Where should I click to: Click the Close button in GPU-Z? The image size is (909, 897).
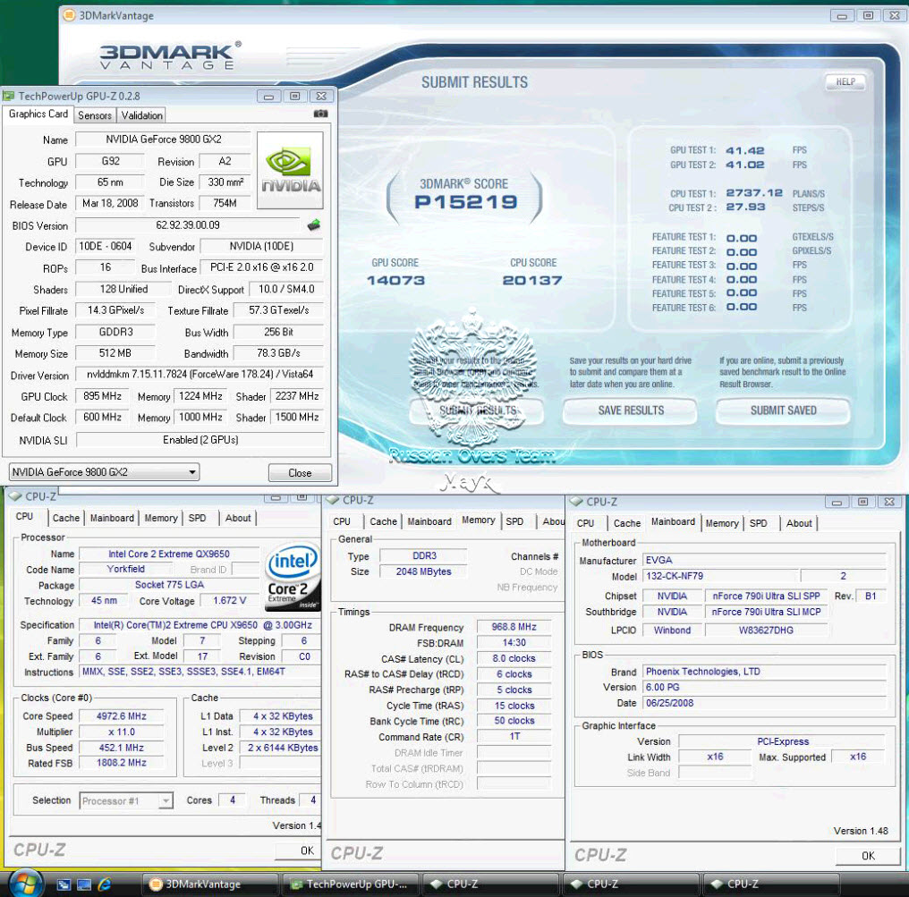coord(300,473)
